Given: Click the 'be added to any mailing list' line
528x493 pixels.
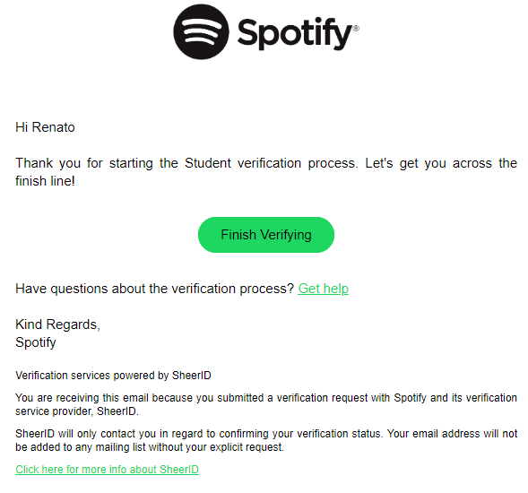Looking at the screenshot, I should [x=150, y=447].
